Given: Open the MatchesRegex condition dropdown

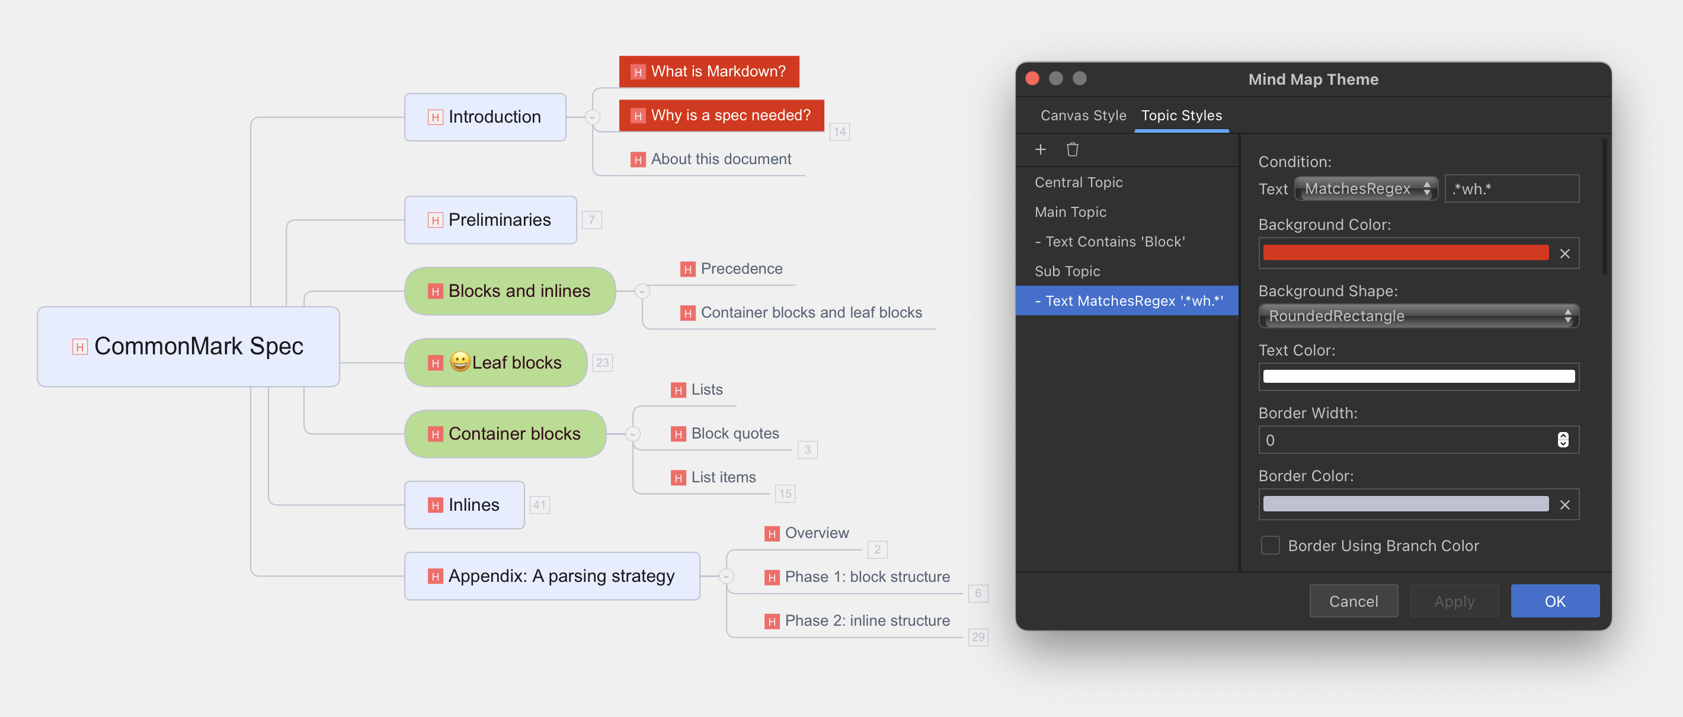Looking at the screenshot, I should (1365, 188).
